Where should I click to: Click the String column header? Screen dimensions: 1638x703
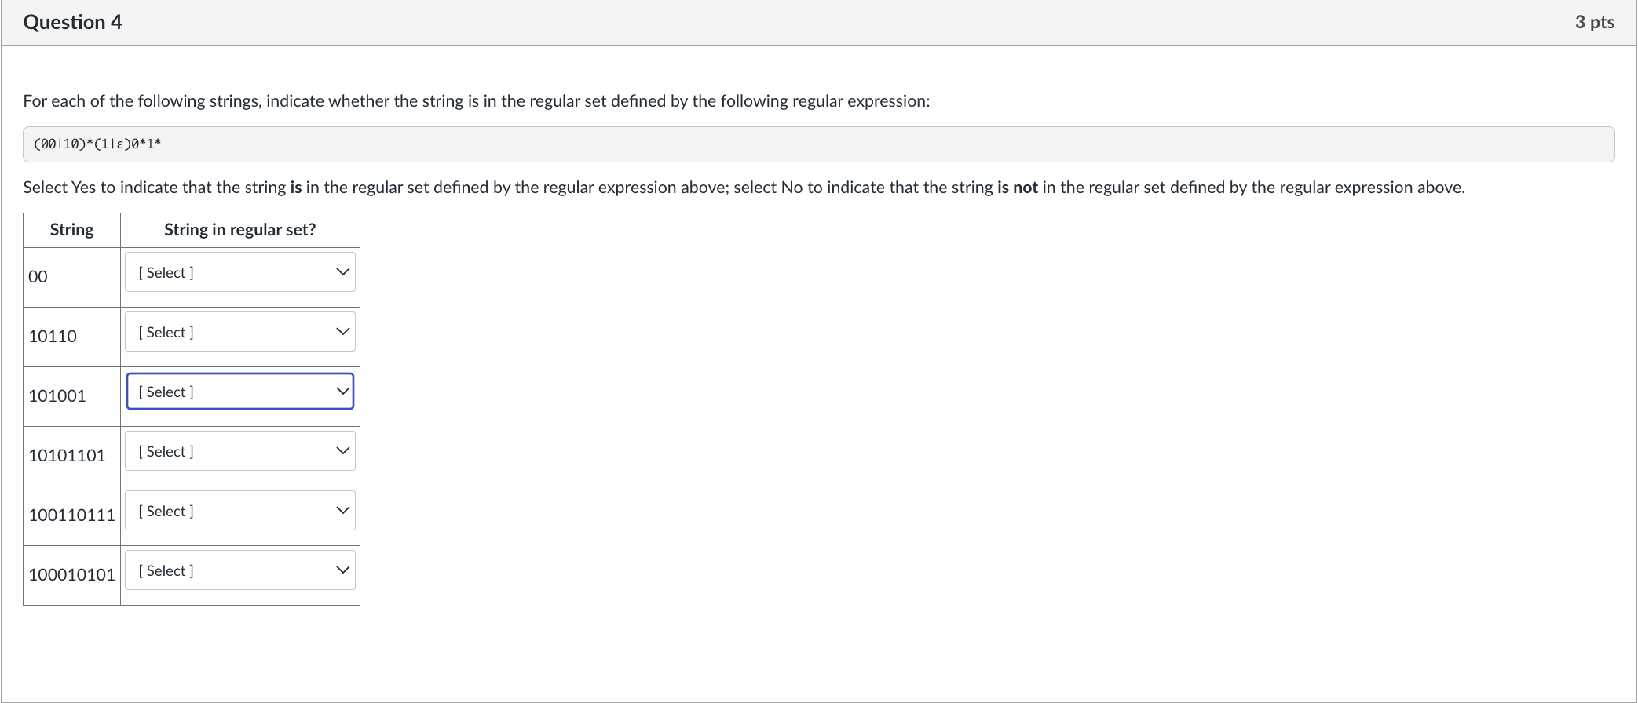click(x=71, y=229)
